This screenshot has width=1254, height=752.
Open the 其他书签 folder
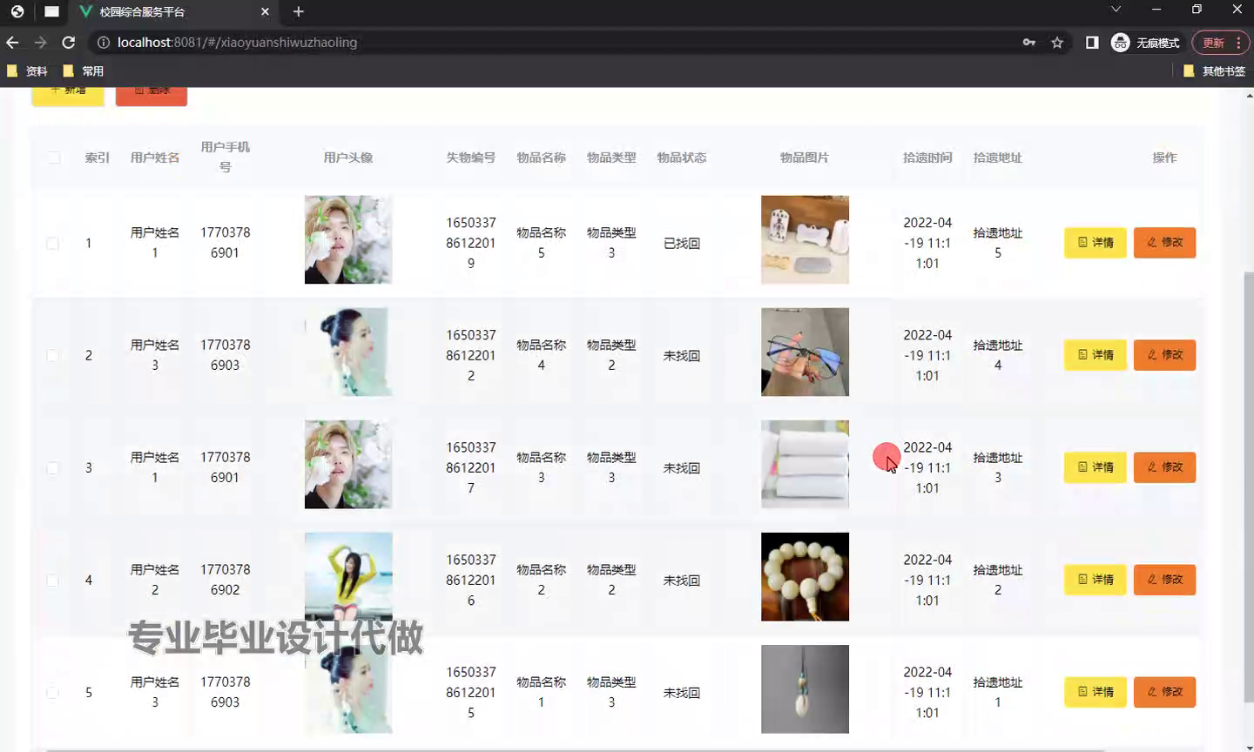click(1215, 71)
